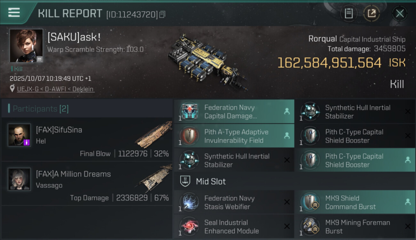This screenshot has width=416, height=240.
Task: Open the clipboard notes icon
Action: coord(348,13)
